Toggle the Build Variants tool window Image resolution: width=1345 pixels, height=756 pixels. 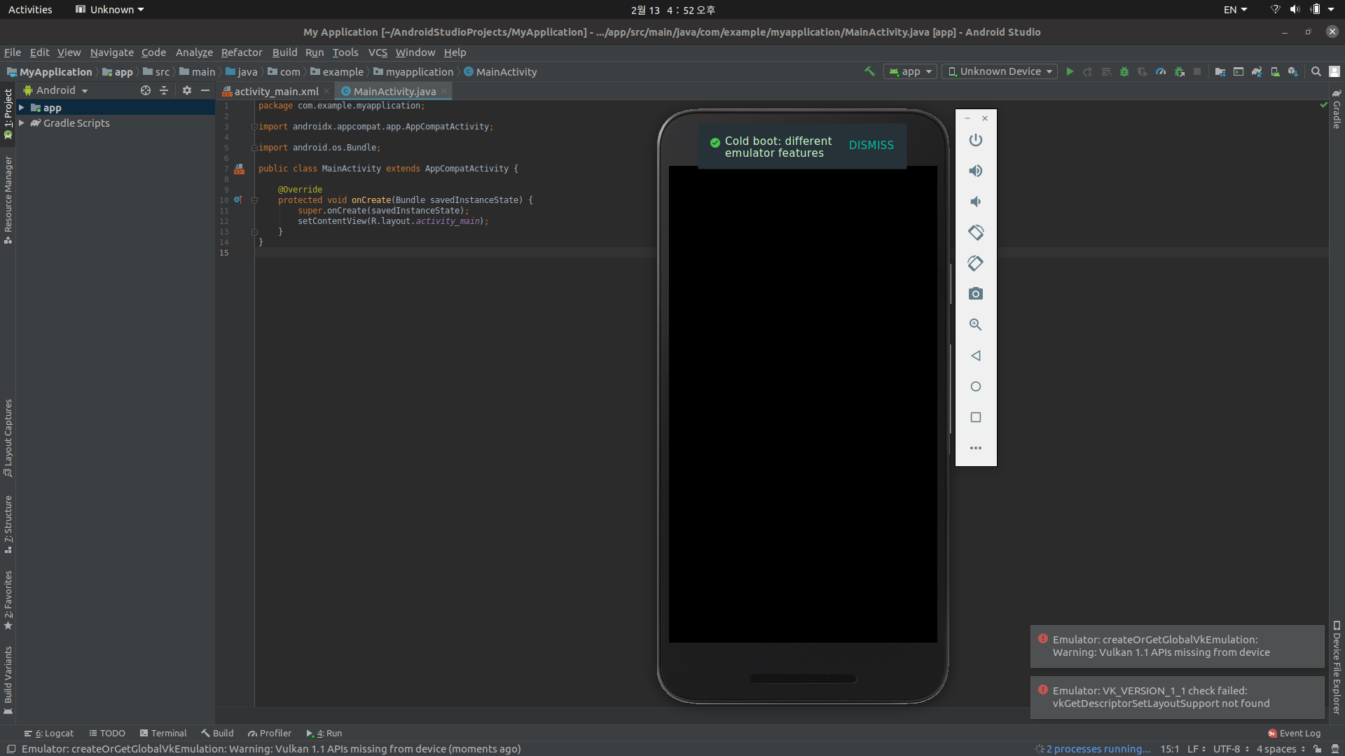(x=8, y=680)
